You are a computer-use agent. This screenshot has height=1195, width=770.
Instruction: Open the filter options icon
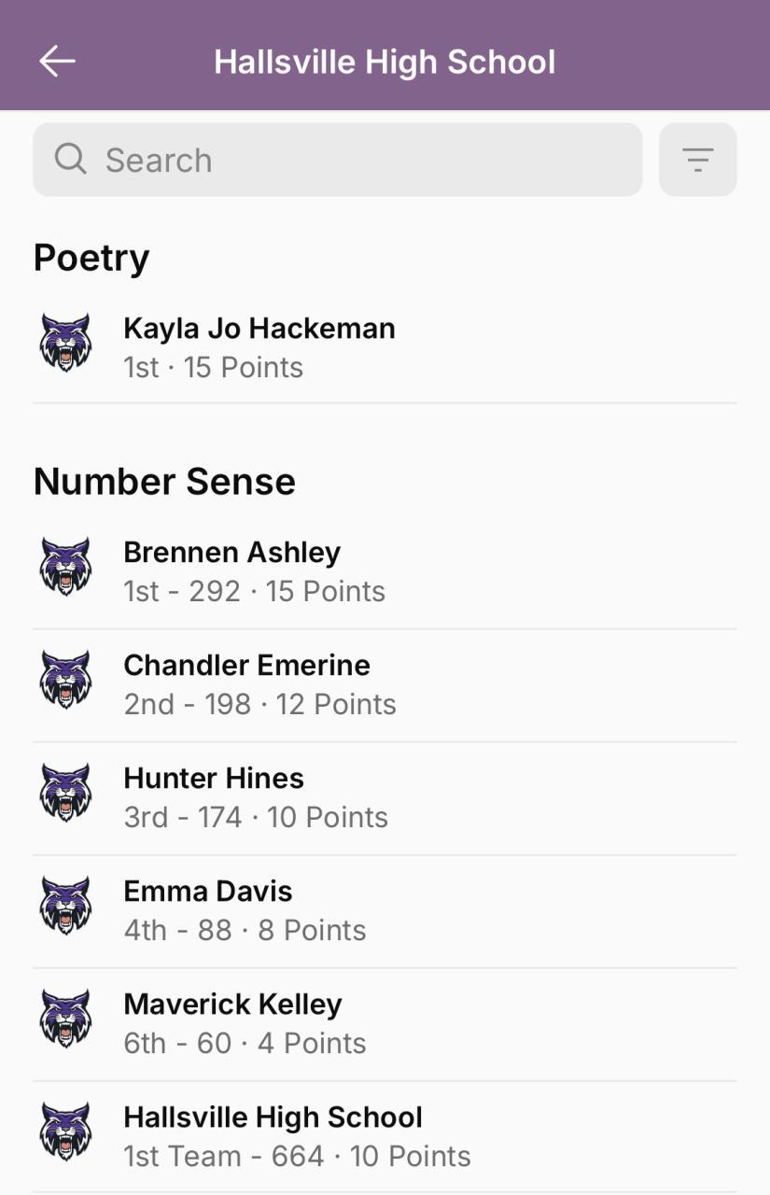coord(697,160)
